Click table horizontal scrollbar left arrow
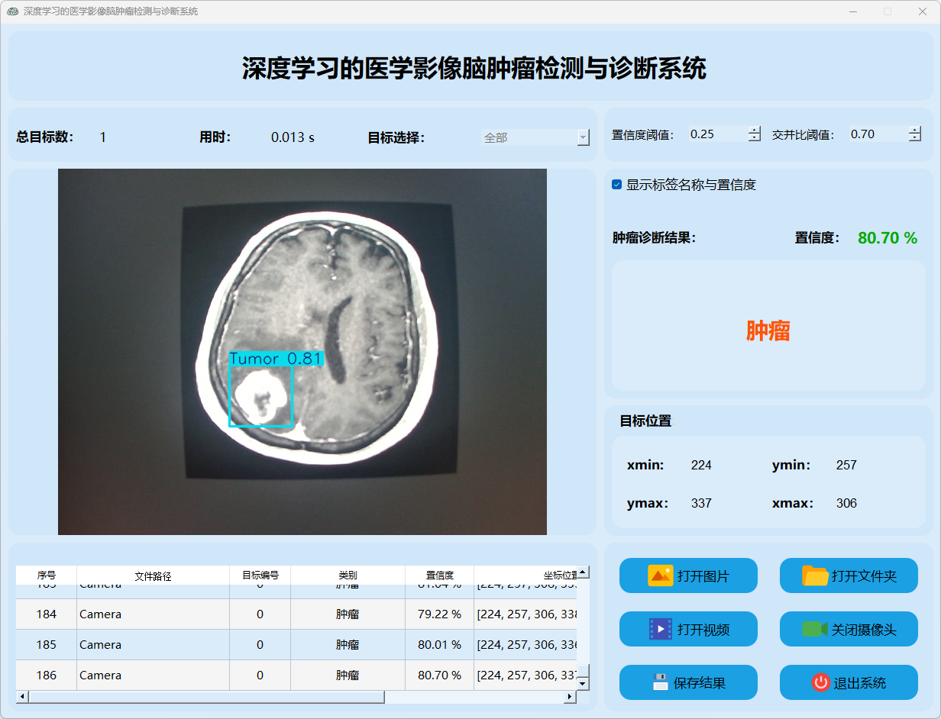Viewport: 941px width, 719px height. tap(22, 697)
